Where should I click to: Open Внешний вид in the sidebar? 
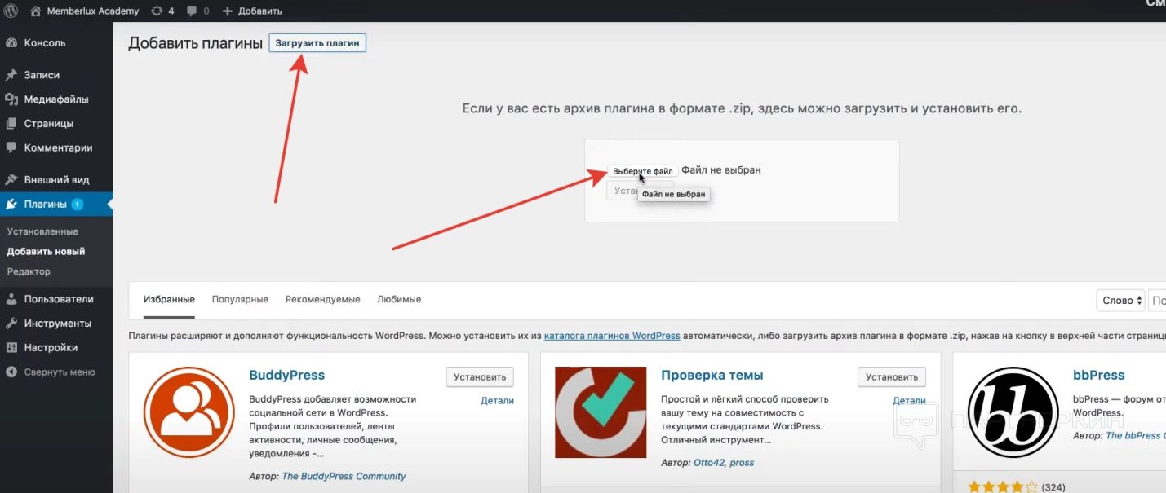tap(56, 179)
